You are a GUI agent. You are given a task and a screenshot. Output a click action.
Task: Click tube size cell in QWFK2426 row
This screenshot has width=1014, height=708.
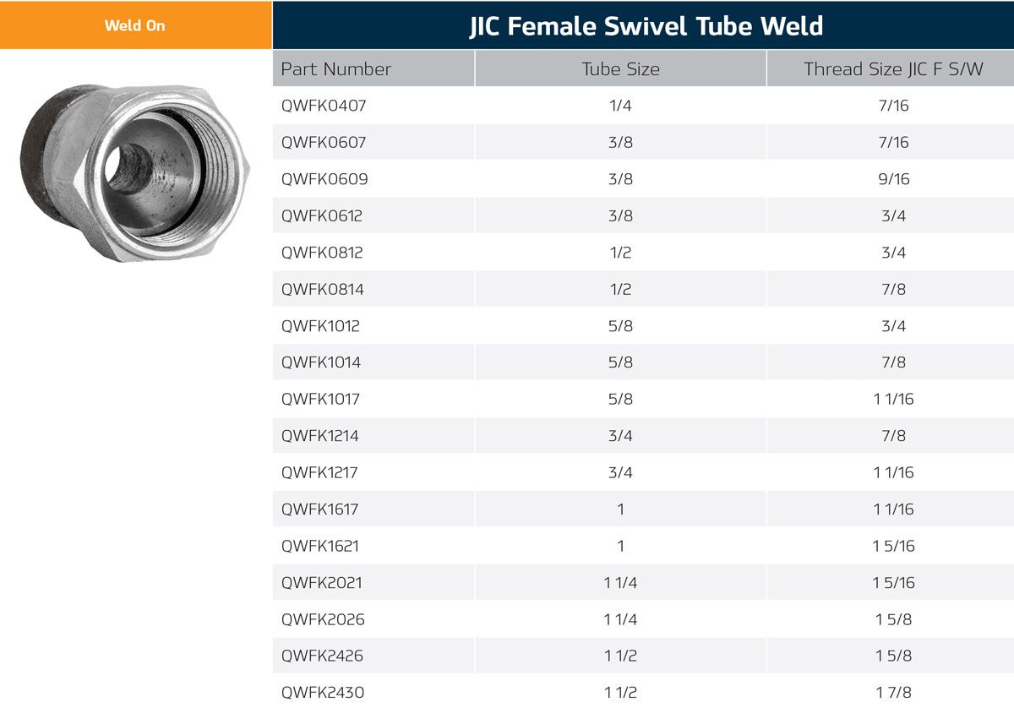tap(620, 656)
